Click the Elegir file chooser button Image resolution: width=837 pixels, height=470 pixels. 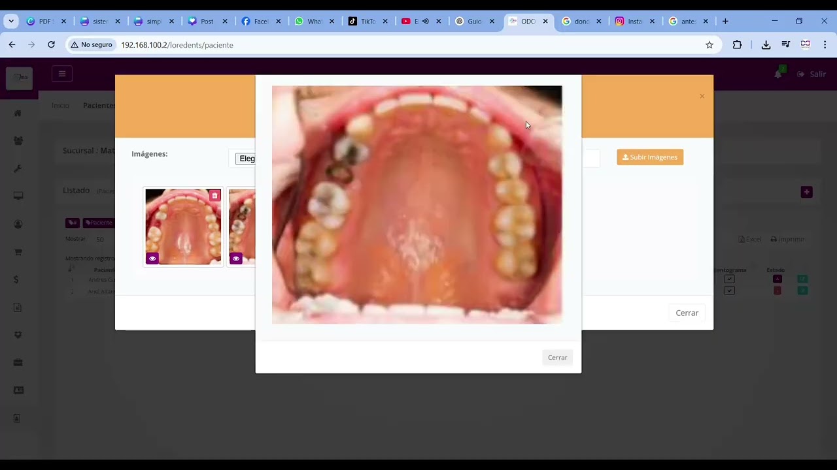(x=246, y=159)
